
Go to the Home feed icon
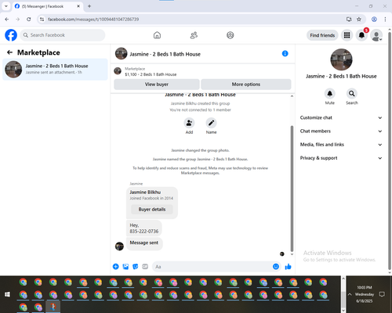(x=157, y=35)
